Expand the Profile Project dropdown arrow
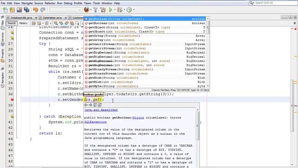This screenshot has width=298, height=168. click(134, 10)
